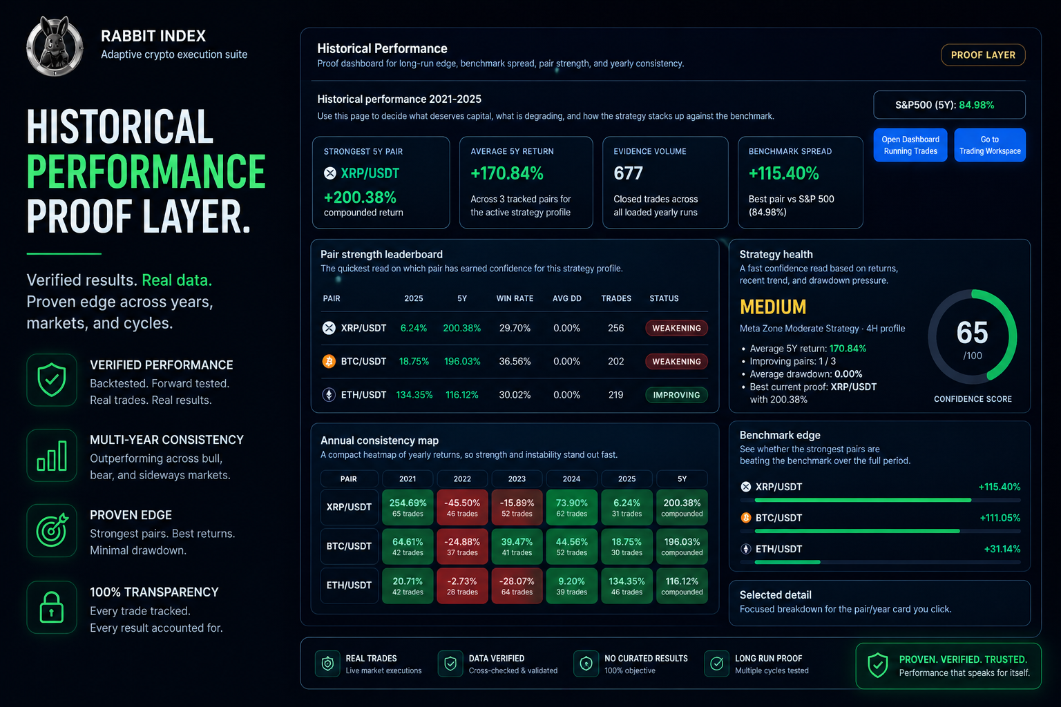Go to Trading Workspace
1061x707 pixels.
pos(990,145)
